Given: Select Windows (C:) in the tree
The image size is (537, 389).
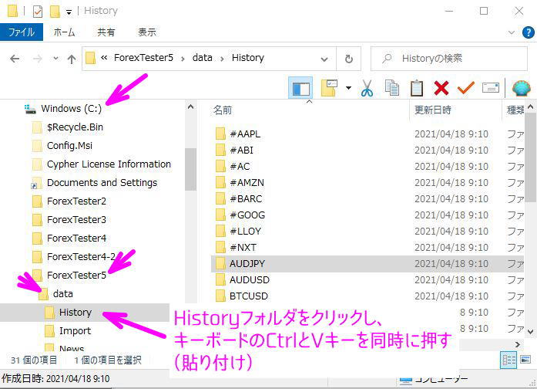Looking at the screenshot, I should tap(71, 109).
